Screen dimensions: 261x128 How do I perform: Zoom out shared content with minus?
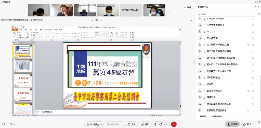[x=92, y=20]
